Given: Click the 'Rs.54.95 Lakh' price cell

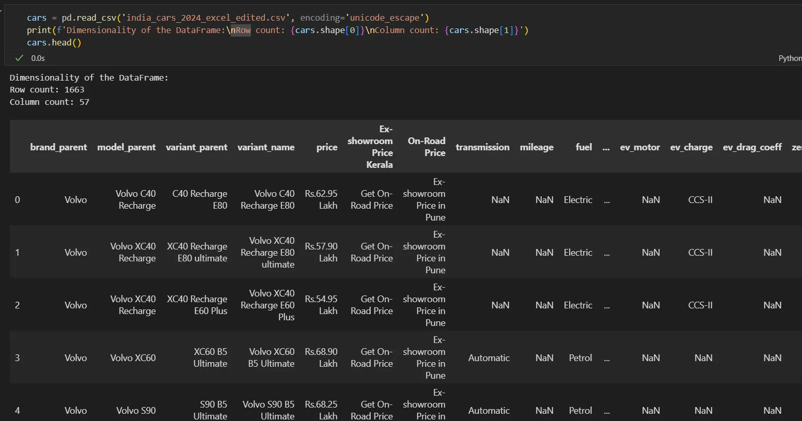Looking at the screenshot, I should 321,305.
